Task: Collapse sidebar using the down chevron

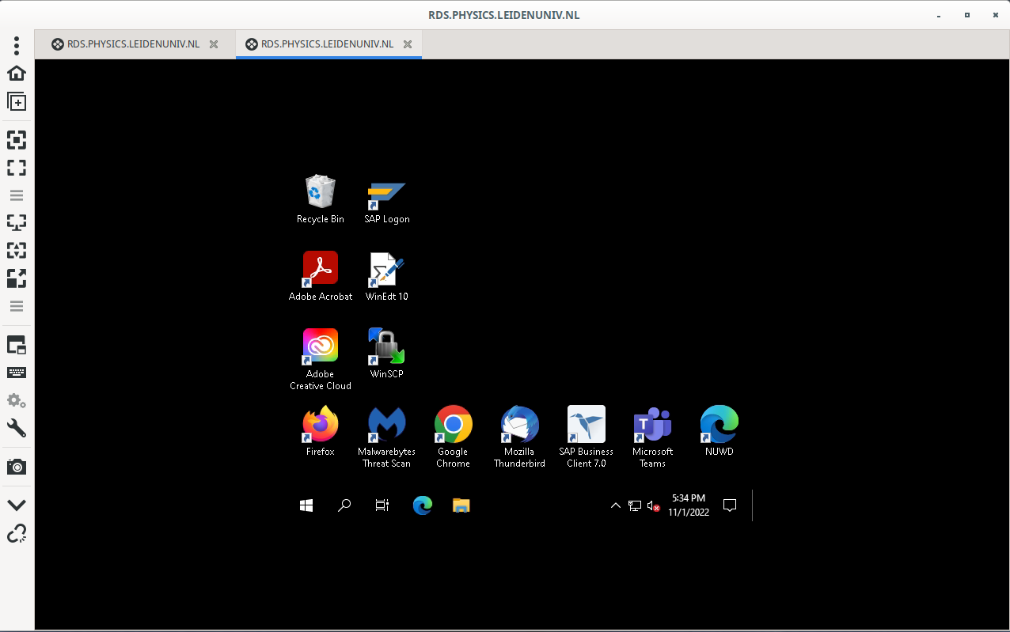Action: [17, 505]
